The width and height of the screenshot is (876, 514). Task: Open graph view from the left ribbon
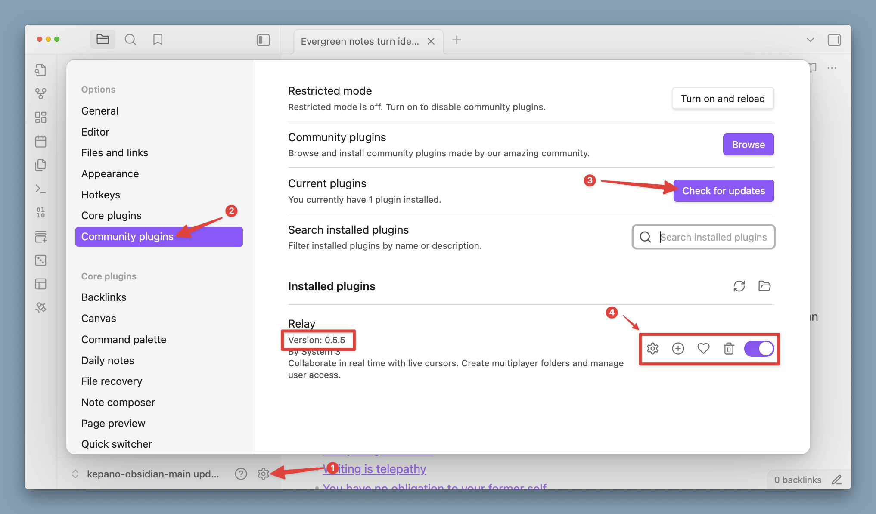pos(41,93)
